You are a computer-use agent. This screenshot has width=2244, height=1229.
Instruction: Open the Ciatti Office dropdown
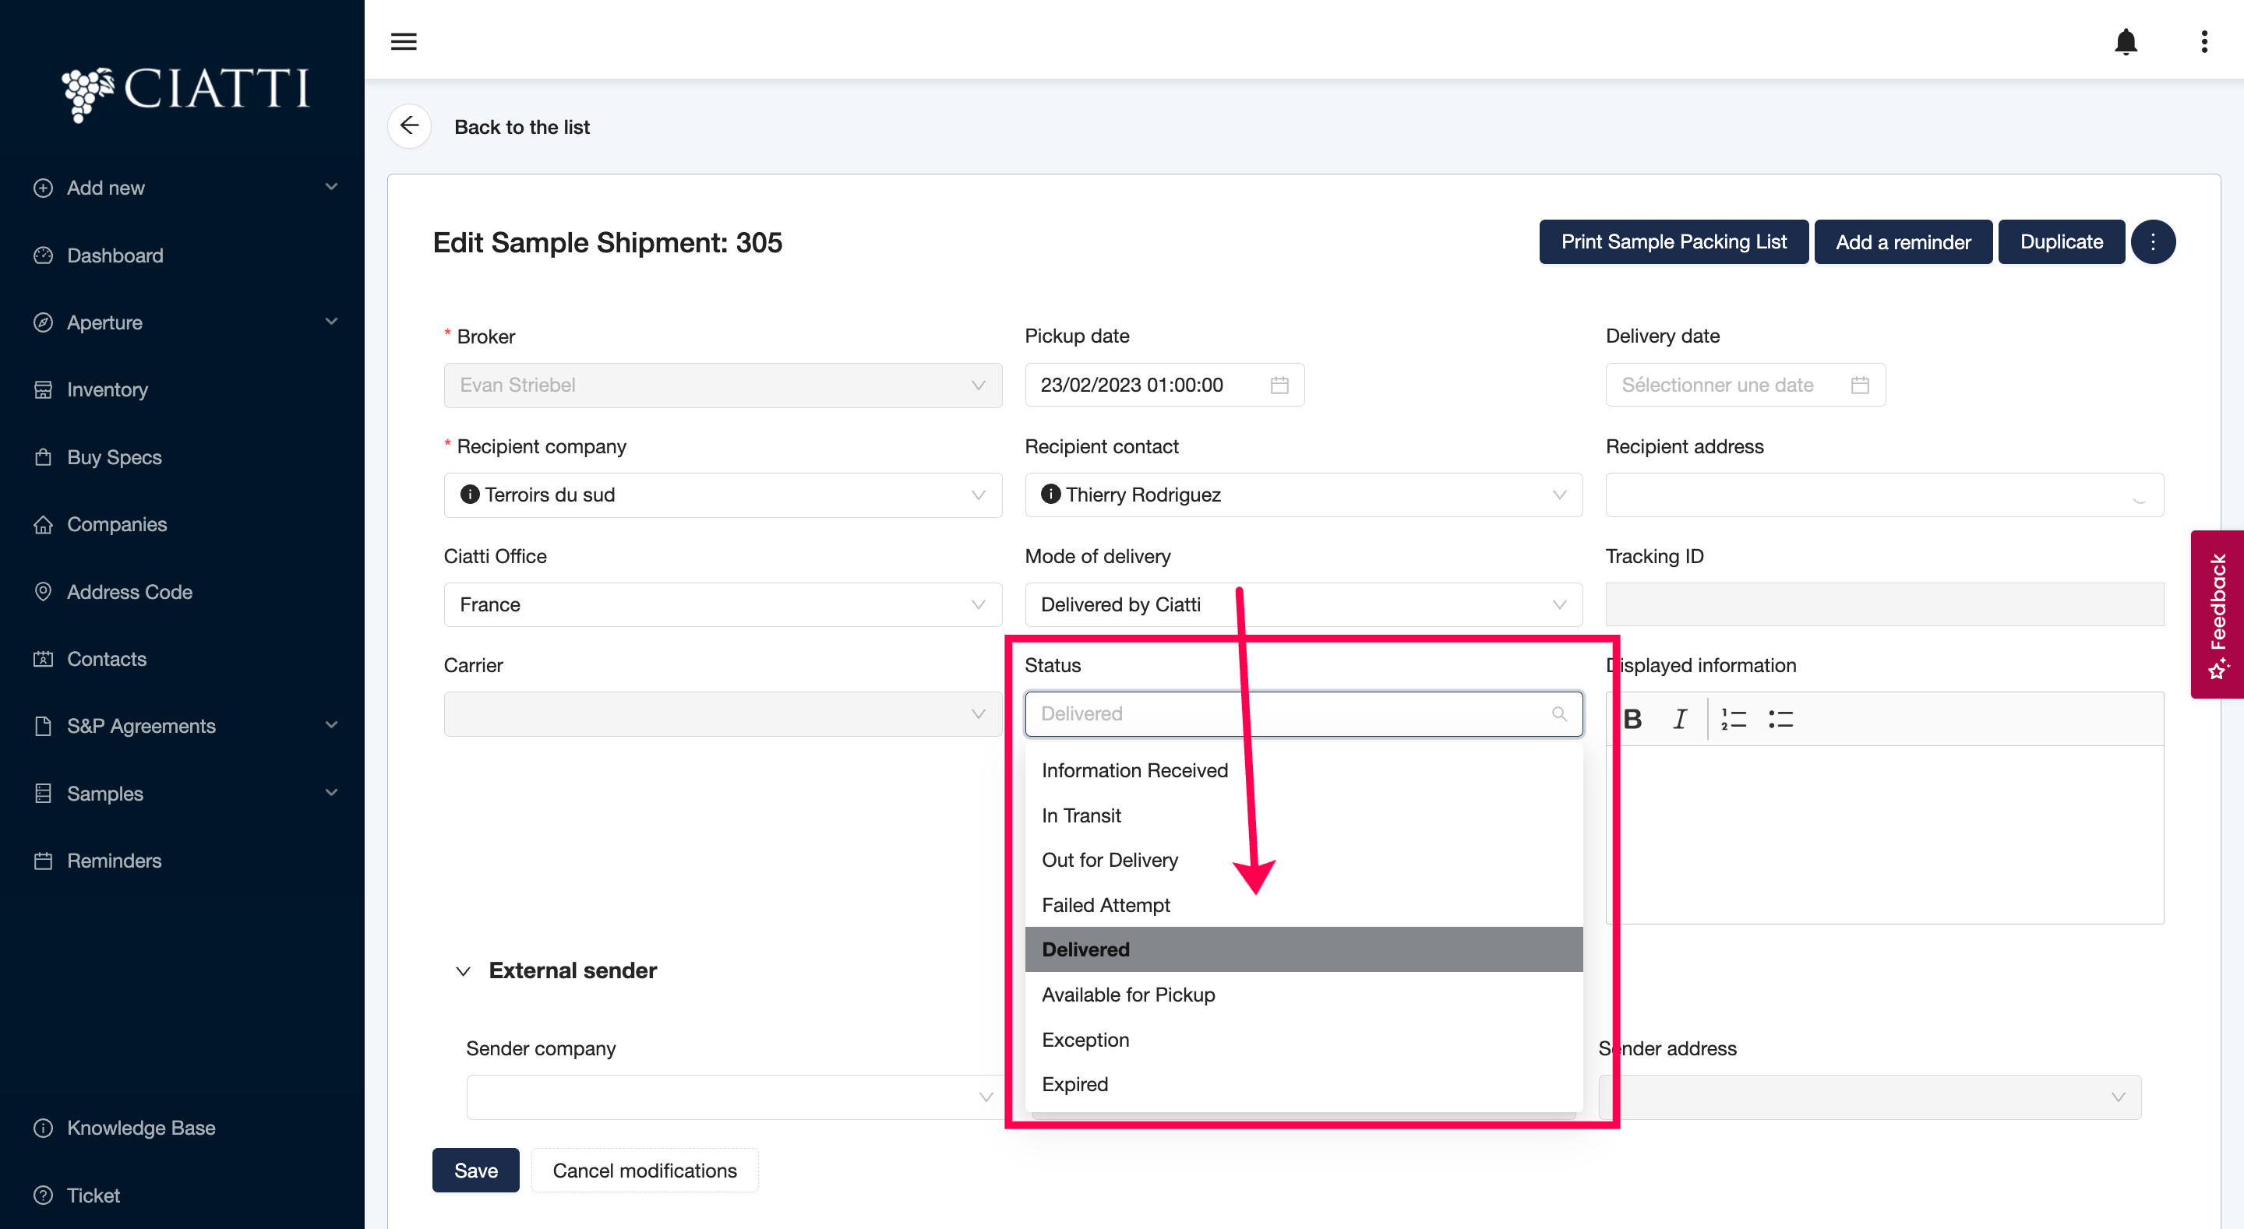pyautogui.click(x=722, y=604)
